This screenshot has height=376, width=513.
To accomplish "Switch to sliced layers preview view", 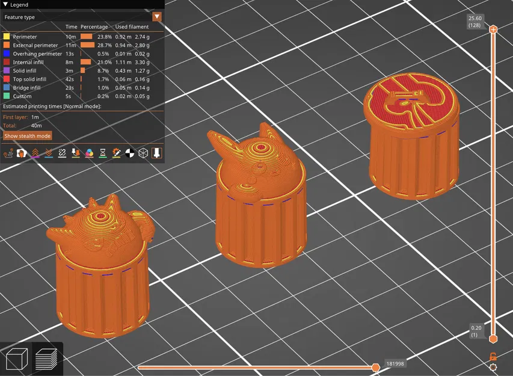I will coord(46,359).
